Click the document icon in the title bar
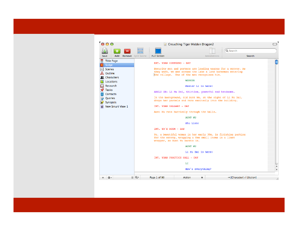Image resolution: width=299 pixels, height=231 pixels. tap(165, 44)
